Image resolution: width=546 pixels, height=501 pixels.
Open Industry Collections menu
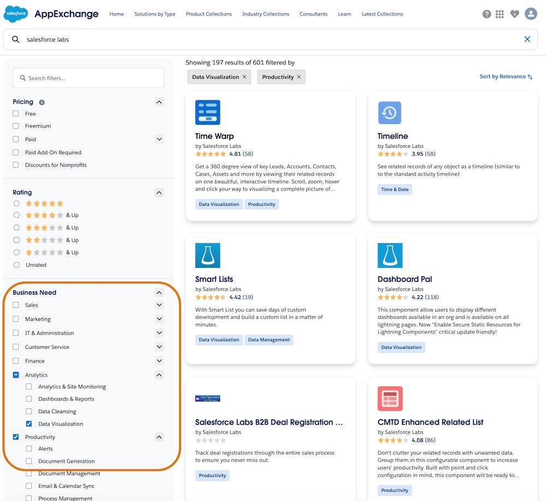(x=266, y=14)
